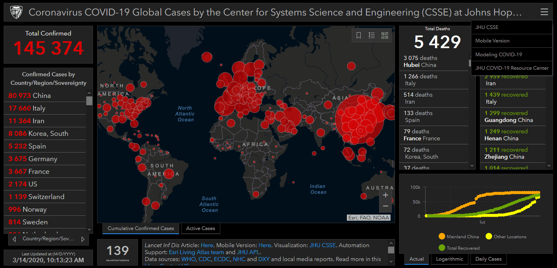This screenshot has height=268, width=557.
Task: Select the Daily Cases chart tab
Action: [488, 259]
